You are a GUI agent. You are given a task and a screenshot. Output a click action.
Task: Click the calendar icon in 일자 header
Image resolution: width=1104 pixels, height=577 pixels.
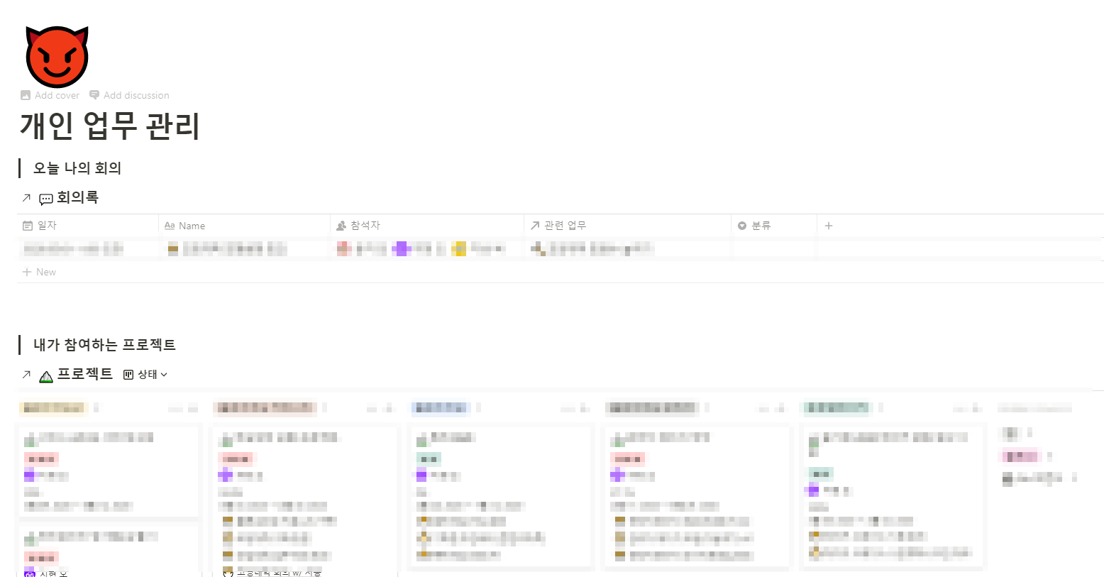click(x=28, y=226)
